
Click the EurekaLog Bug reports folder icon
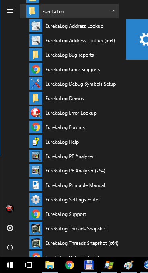[36, 55]
